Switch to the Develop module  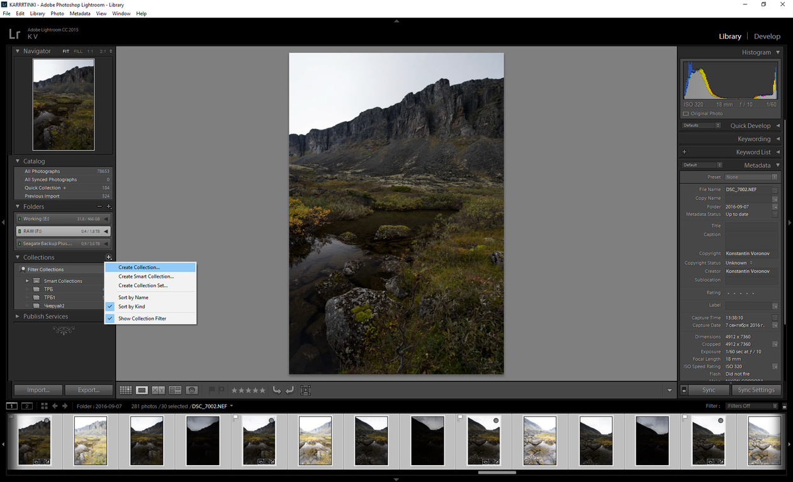tap(767, 36)
